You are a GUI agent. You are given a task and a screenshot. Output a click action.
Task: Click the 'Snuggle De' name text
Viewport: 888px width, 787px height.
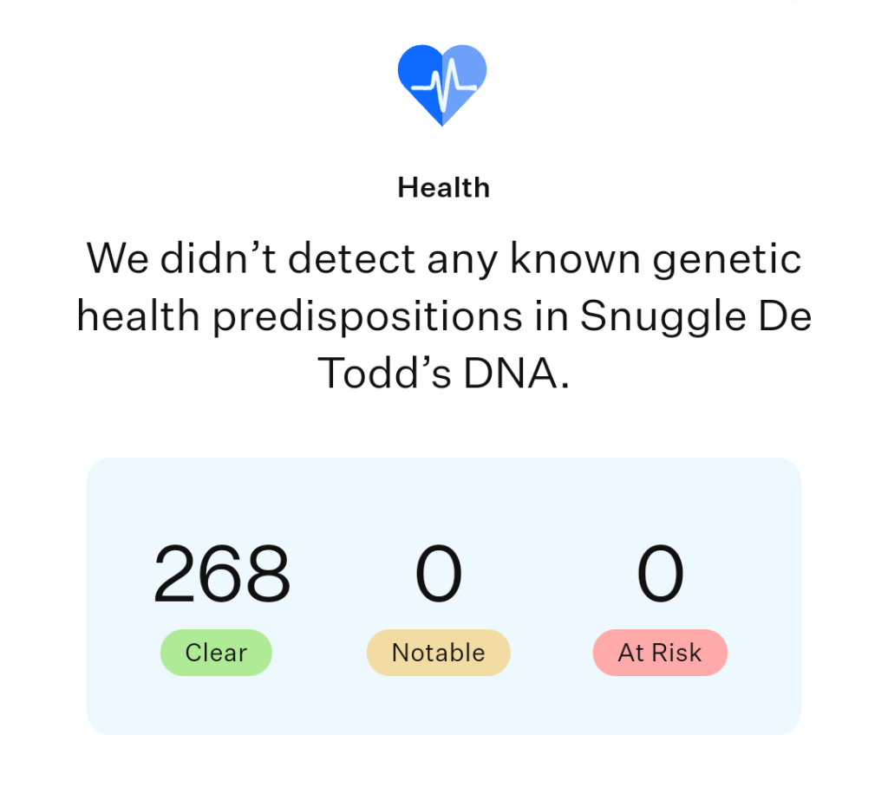695,316
